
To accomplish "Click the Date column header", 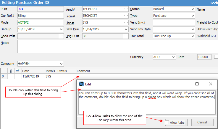I will 33,71.
